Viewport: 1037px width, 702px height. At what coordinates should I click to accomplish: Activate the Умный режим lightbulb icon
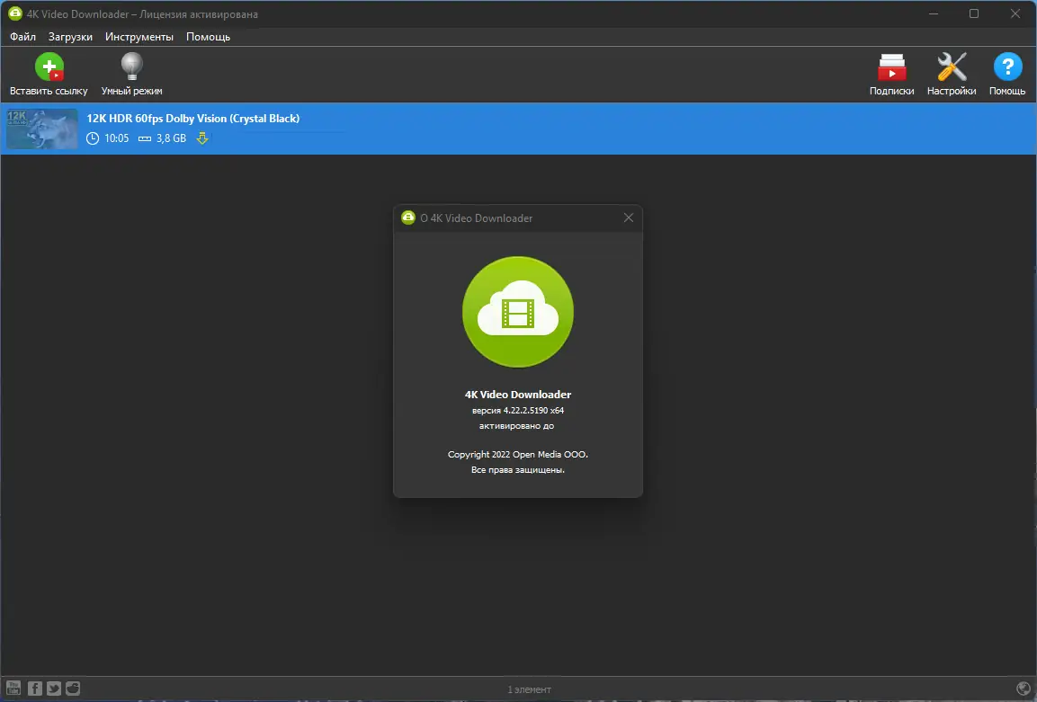pos(130,67)
